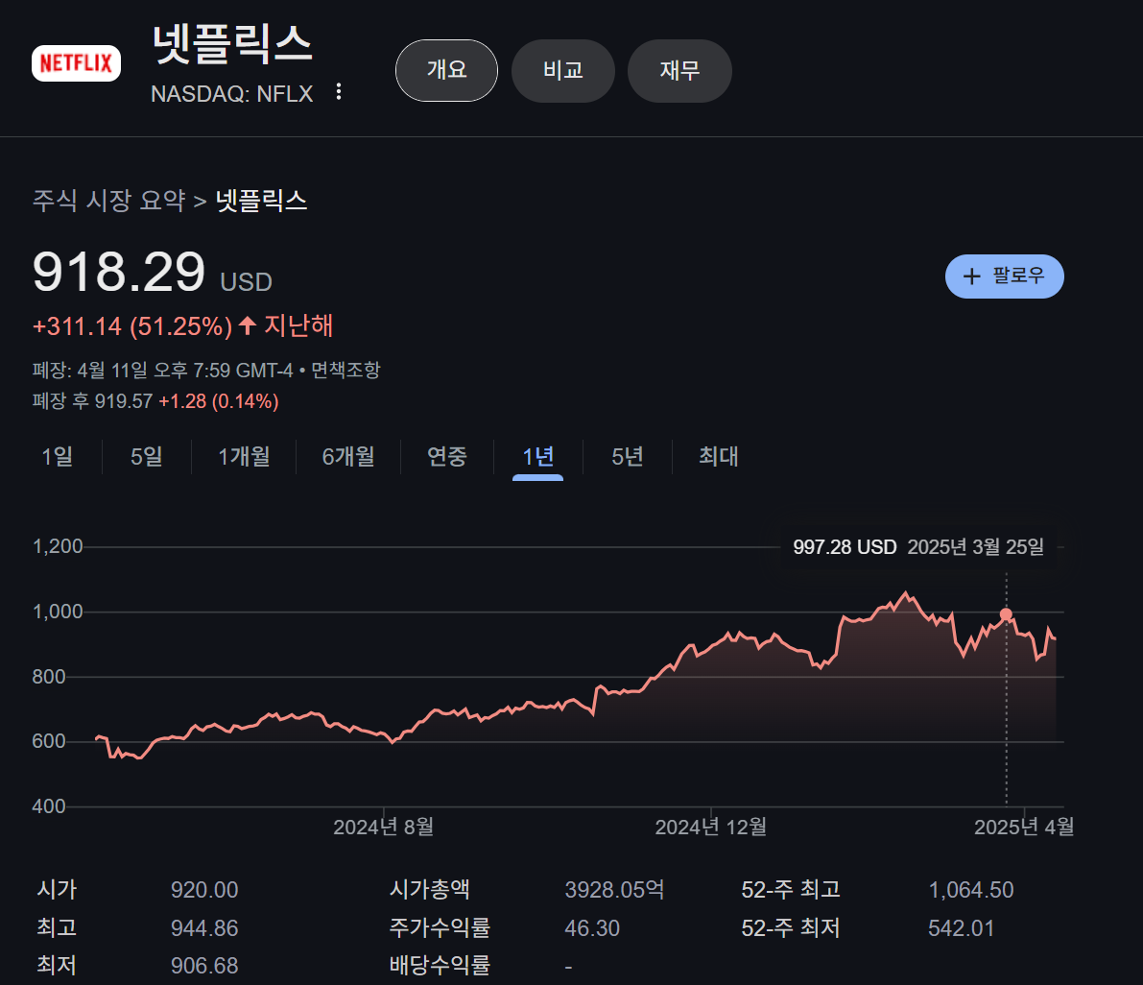Click the 폐장: 4월 11일 closing time text

coord(162,371)
